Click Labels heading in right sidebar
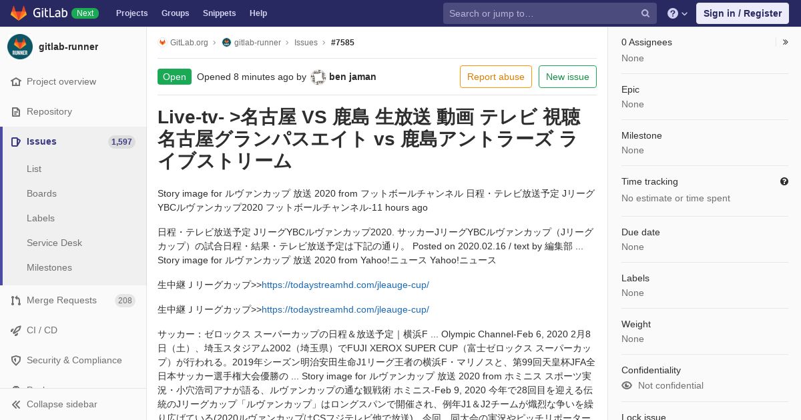Viewport: 801px width, 420px height. coord(635,278)
